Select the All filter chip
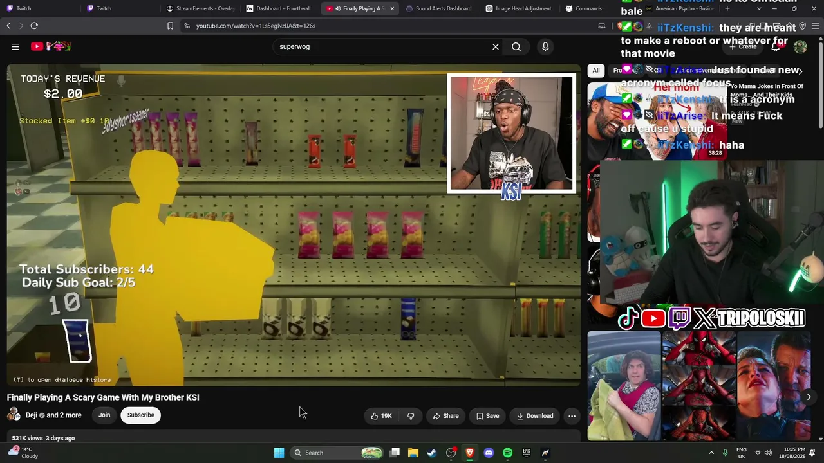Screen dimensions: 824x463 596,70
